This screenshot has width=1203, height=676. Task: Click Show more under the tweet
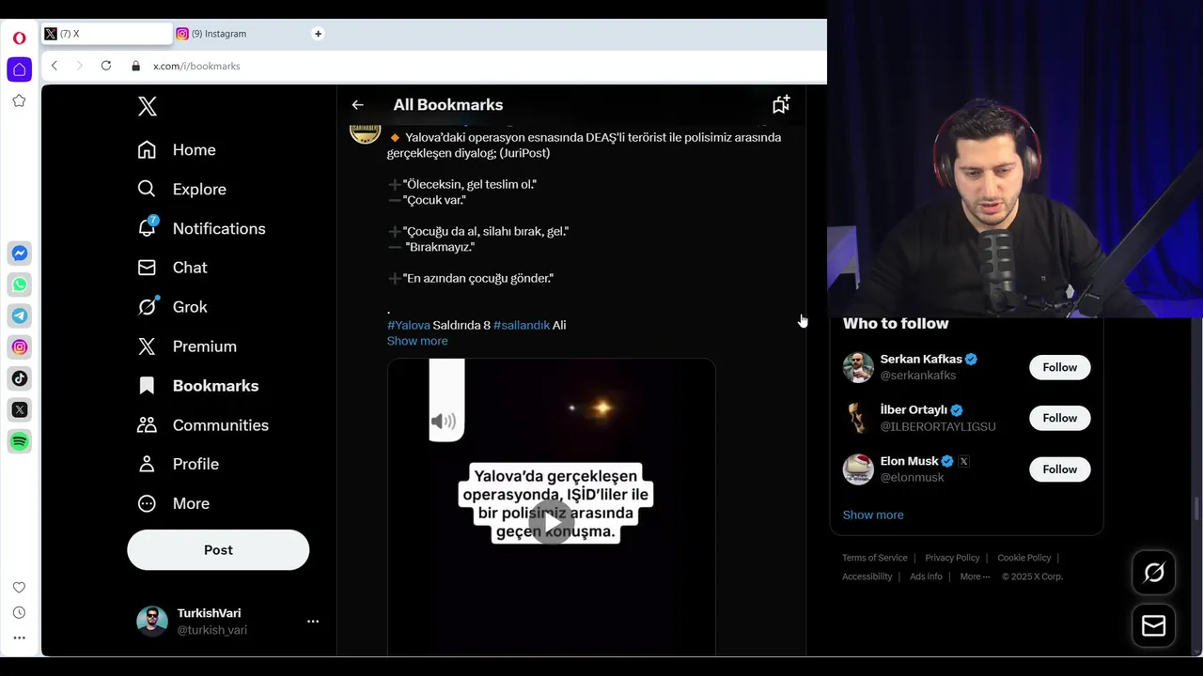pyautogui.click(x=417, y=341)
